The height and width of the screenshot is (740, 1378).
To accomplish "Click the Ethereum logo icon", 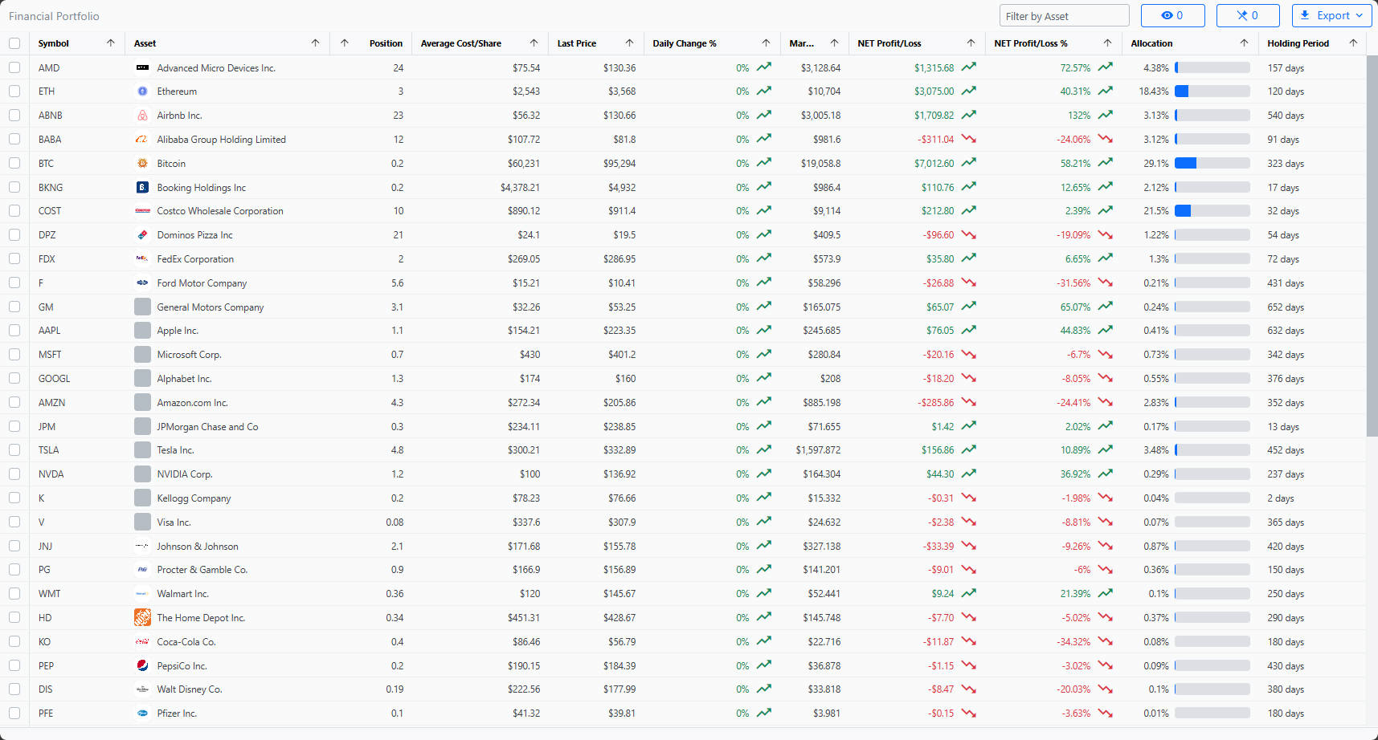I will (x=141, y=91).
